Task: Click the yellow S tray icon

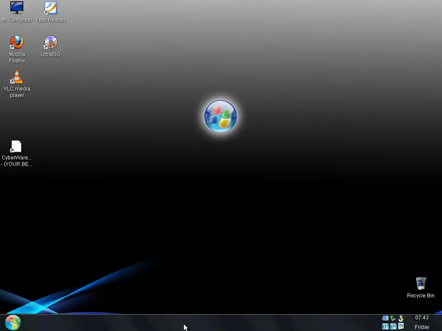Action: pyautogui.click(x=401, y=319)
